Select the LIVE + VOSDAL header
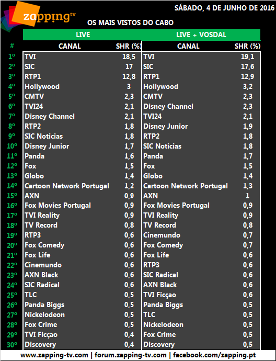Screen dimensions: 276x361 point(201,35)
